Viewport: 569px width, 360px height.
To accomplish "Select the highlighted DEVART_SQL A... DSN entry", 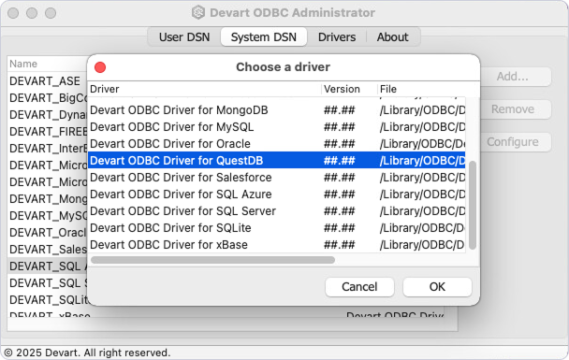I will pyautogui.click(x=48, y=266).
